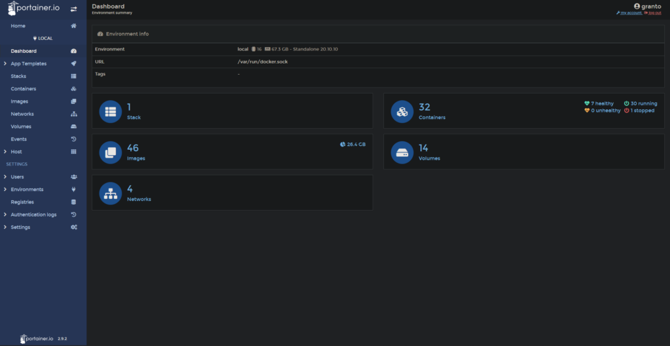Expand the Settings sidebar chevron

pyautogui.click(x=5, y=228)
